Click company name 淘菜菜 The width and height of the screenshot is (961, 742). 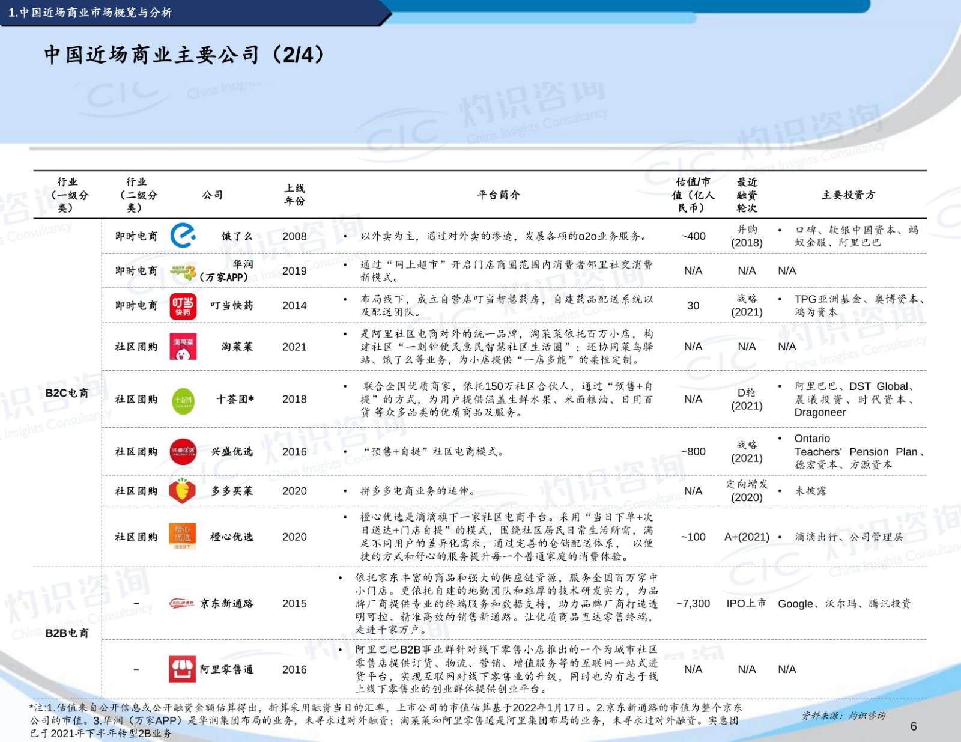(x=237, y=347)
